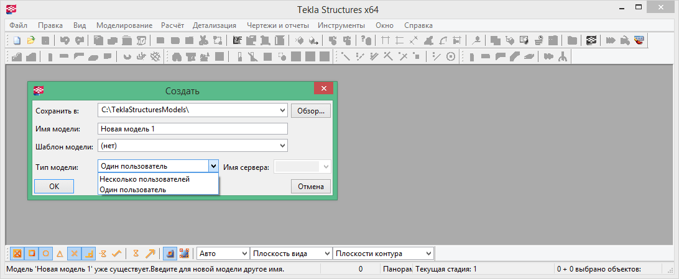Click '0 + 0 выбрано объектов' status text
679x279 pixels.
click(599, 269)
